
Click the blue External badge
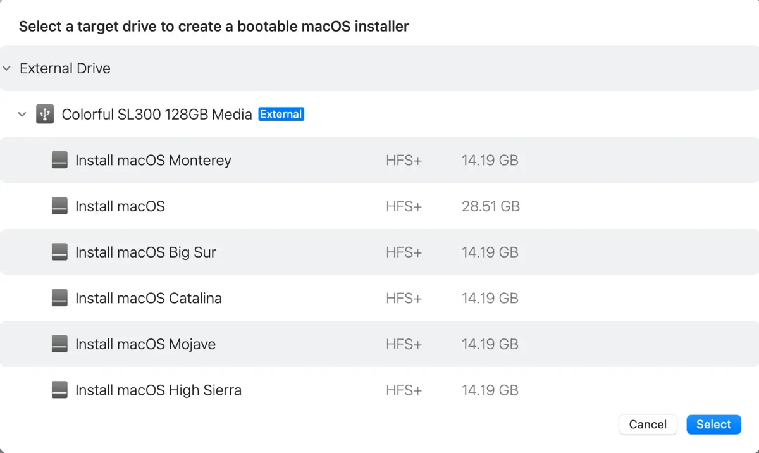[x=281, y=115]
